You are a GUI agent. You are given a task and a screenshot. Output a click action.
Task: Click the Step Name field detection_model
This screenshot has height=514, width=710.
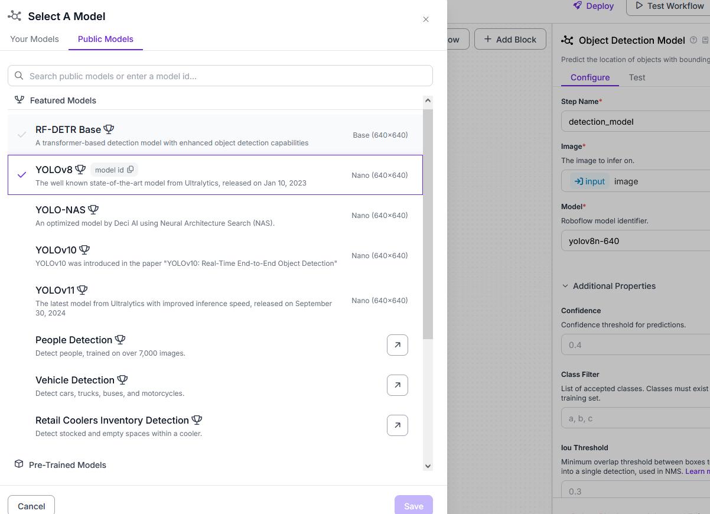point(636,121)
